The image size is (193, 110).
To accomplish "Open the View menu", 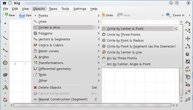I will click(x=25, y=9).
